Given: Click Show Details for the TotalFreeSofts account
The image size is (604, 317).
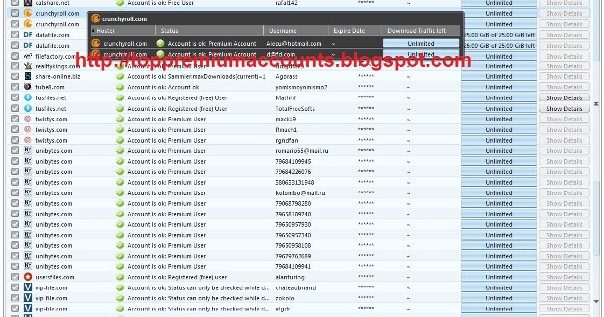Looking at the screenshot, I should coord(564,108).
